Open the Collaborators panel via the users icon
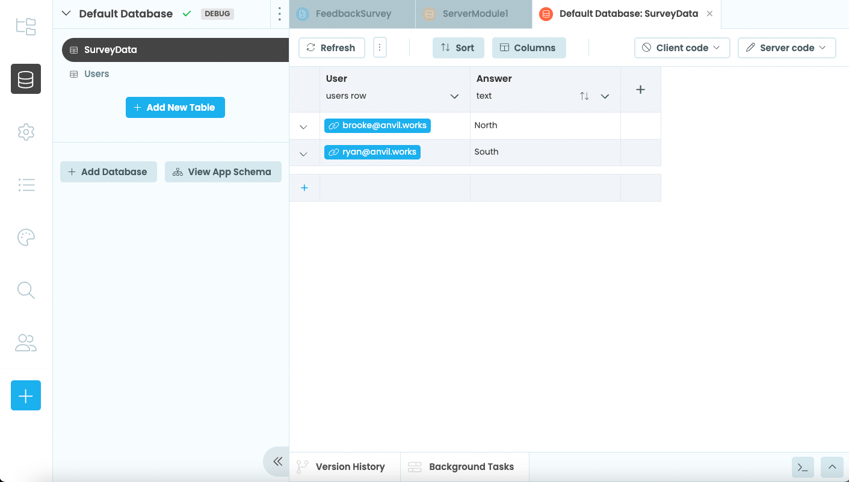The height and width of the screenshot is (482, 849). pos(25,343)
